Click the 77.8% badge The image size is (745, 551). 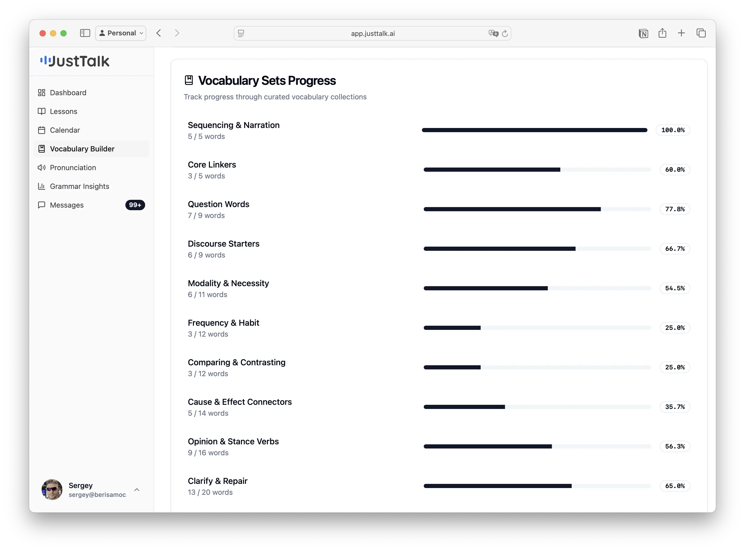(x=675, y=209)
